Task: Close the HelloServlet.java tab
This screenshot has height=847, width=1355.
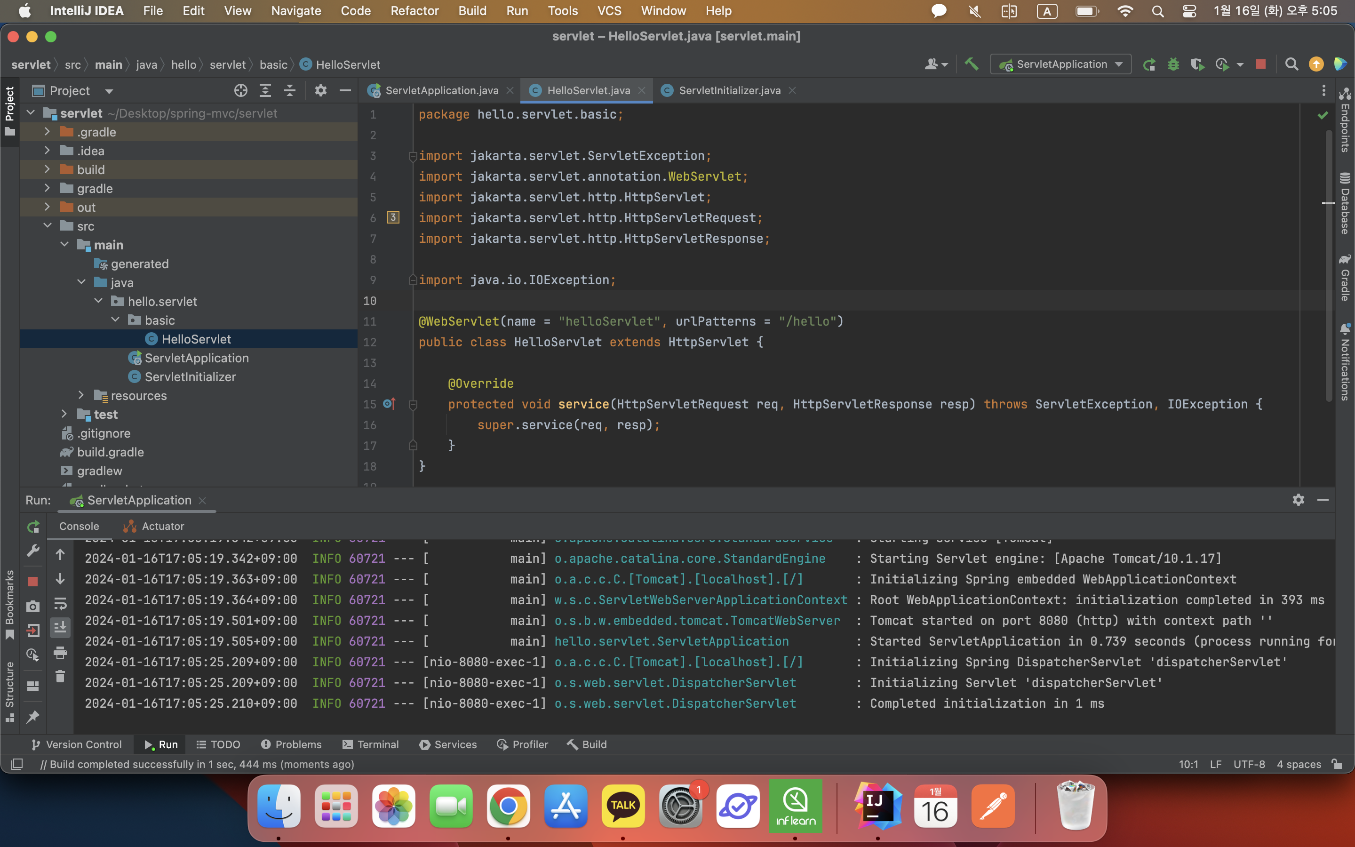Action: click(642, 90)
